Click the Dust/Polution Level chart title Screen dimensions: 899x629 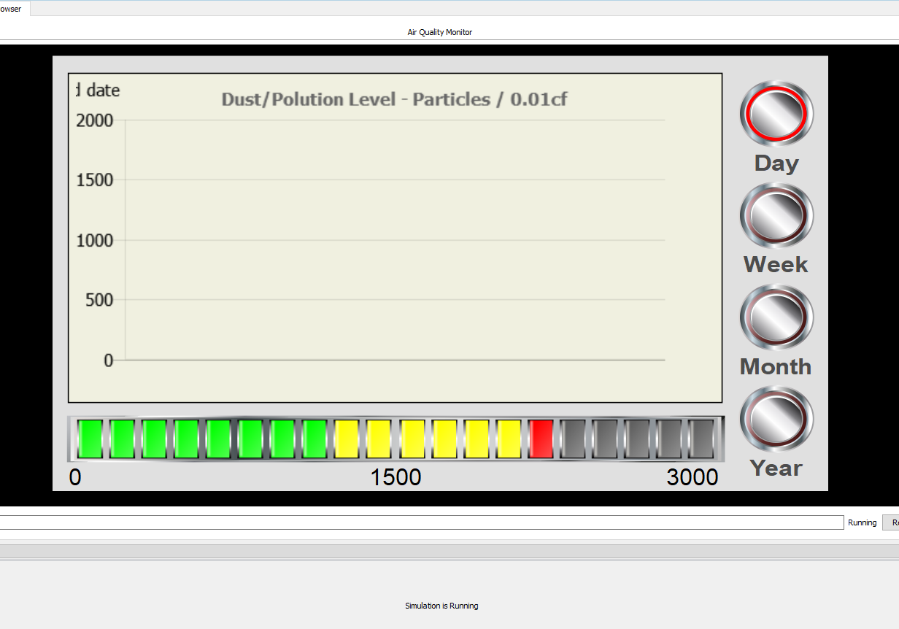pyautogui.click(x=395, y=99)
